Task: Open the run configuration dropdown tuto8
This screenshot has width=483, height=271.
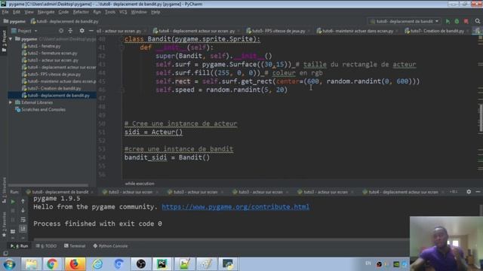Action: tap(405, 21)
